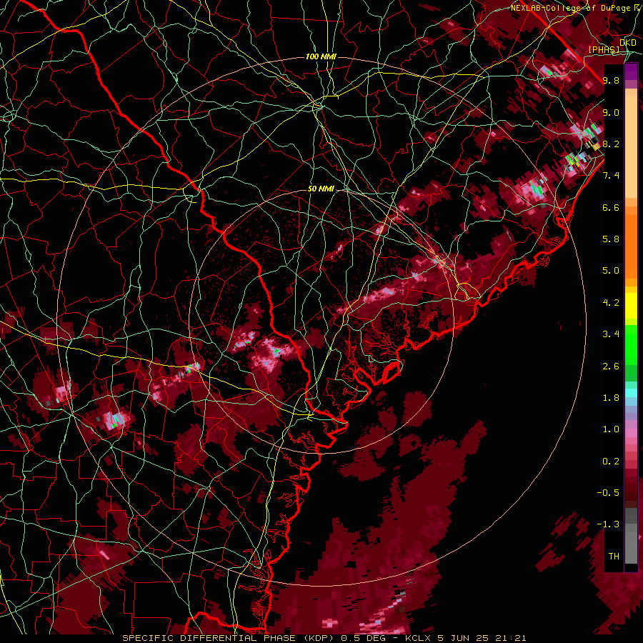
Task: Click the "[PHAS]" units label above color bar
Action: pyautogui.click(x=604, y=49)
